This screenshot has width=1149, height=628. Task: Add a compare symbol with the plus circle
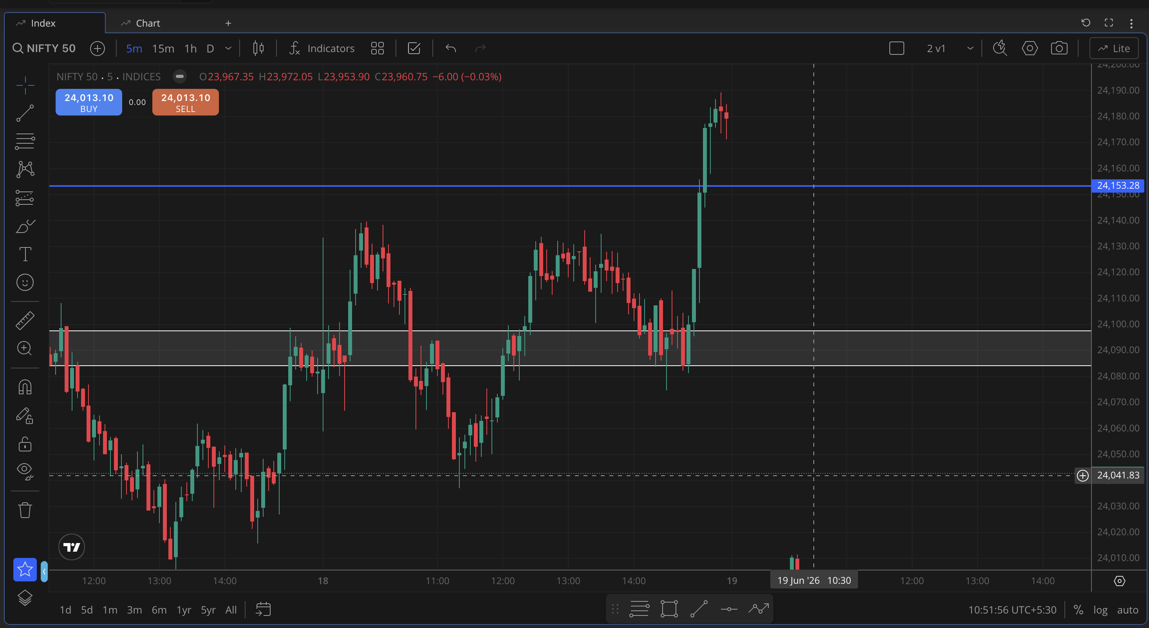pos(97,48)
